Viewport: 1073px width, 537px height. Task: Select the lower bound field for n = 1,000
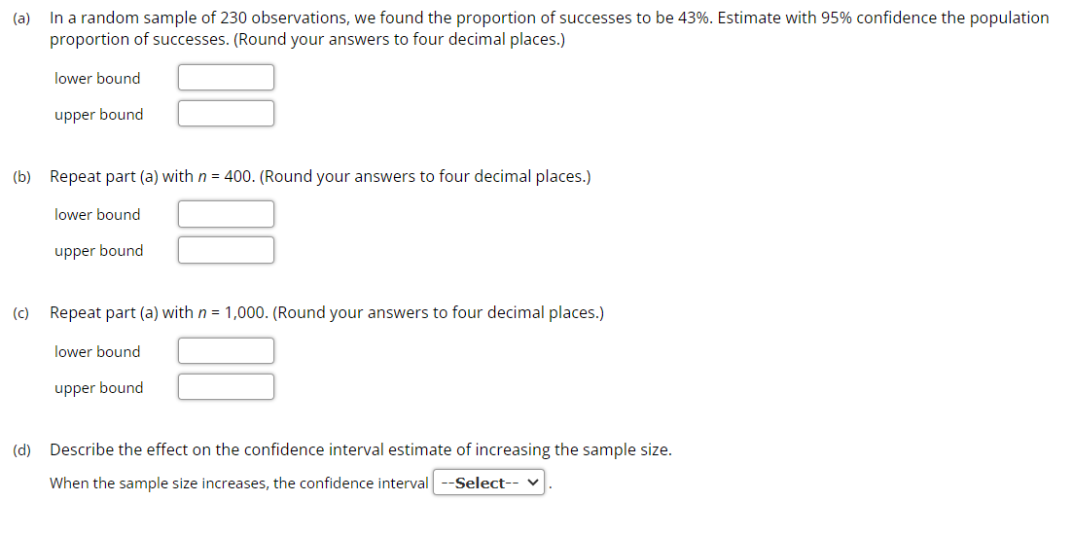tap(226, 351)
